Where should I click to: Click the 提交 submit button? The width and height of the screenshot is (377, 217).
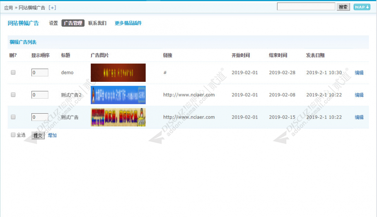click(x=38, y=136)
